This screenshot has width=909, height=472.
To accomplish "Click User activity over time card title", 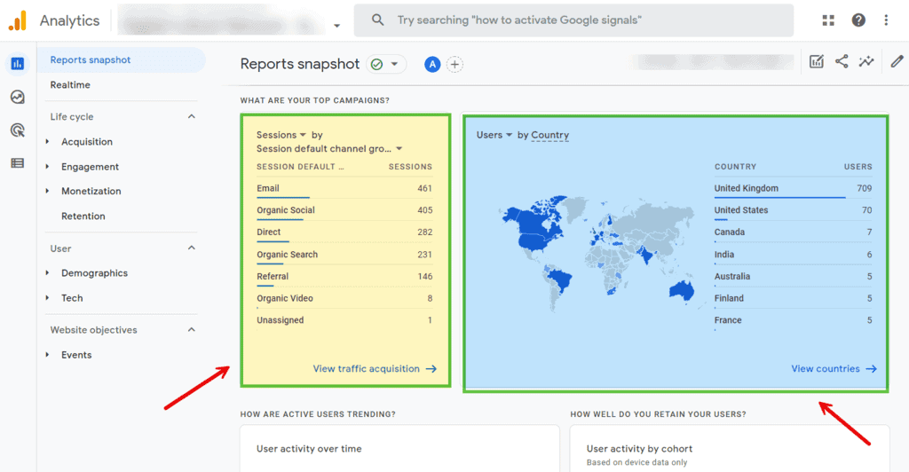I will pos(309,449).
